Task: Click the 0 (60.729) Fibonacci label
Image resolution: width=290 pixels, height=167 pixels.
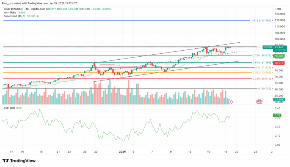Action: pos(264,88)
